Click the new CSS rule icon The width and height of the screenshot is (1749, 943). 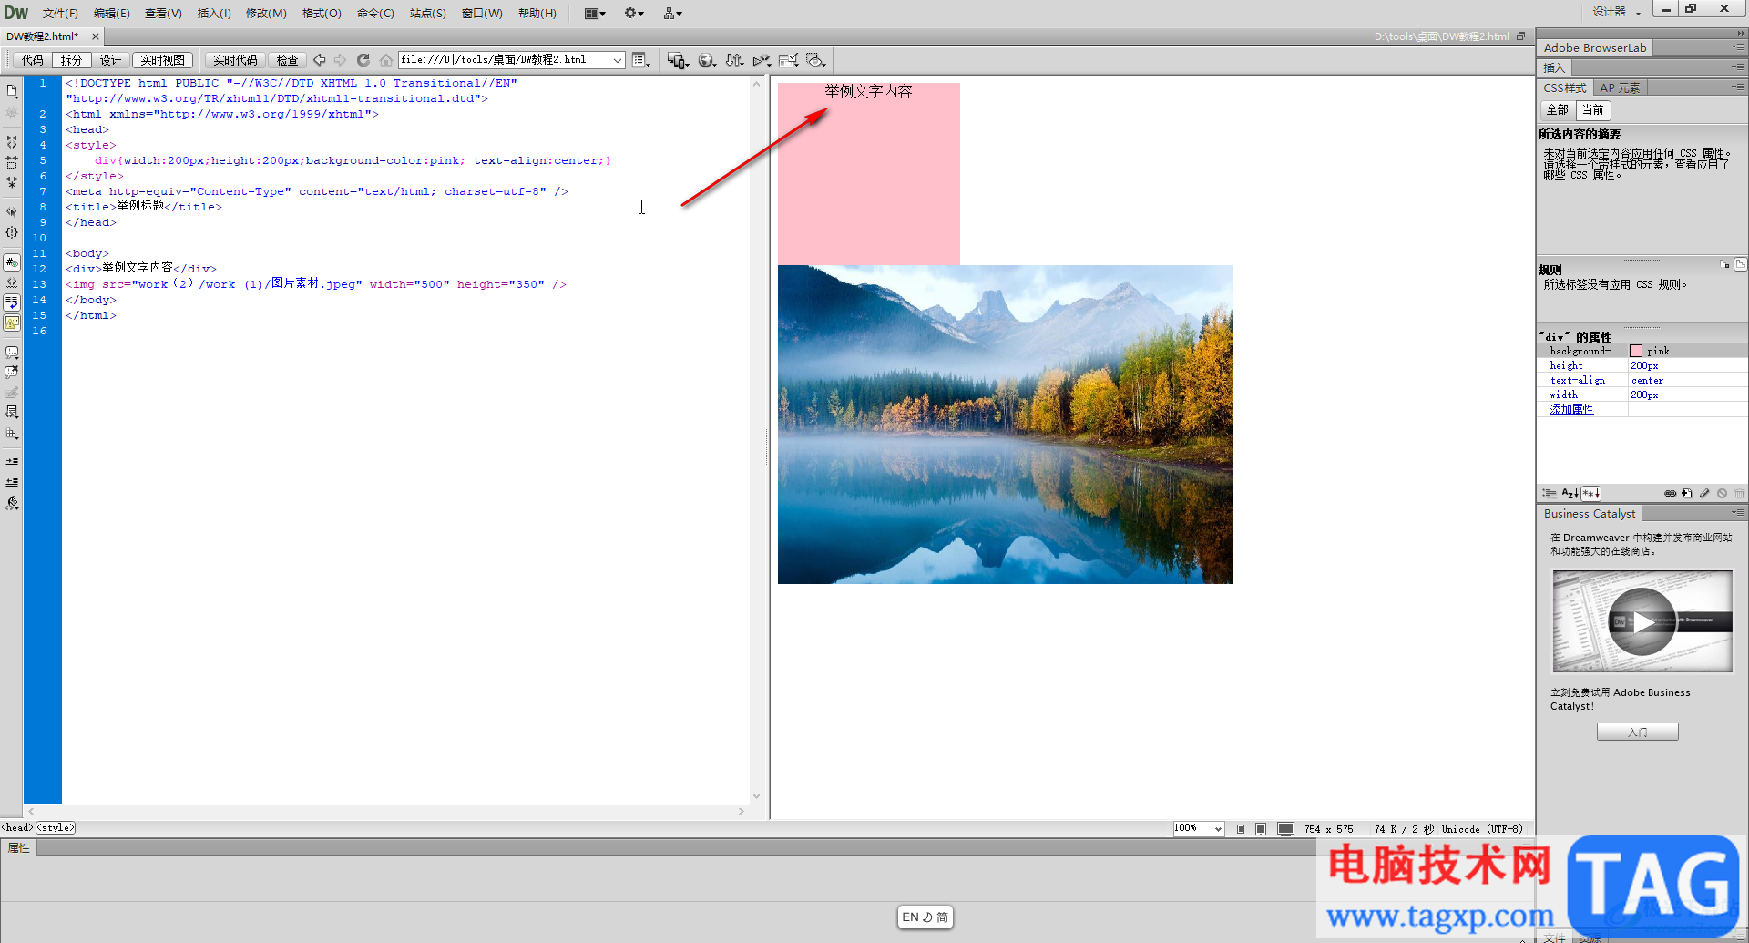click(x=1687, y=494)
